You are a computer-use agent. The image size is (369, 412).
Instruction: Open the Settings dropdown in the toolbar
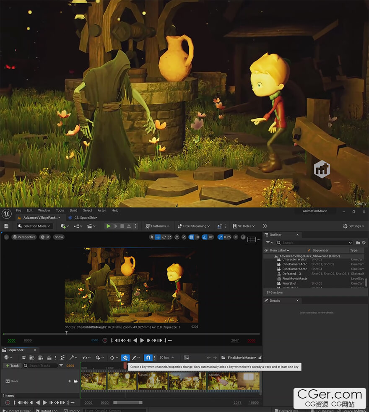click(354, 226)
